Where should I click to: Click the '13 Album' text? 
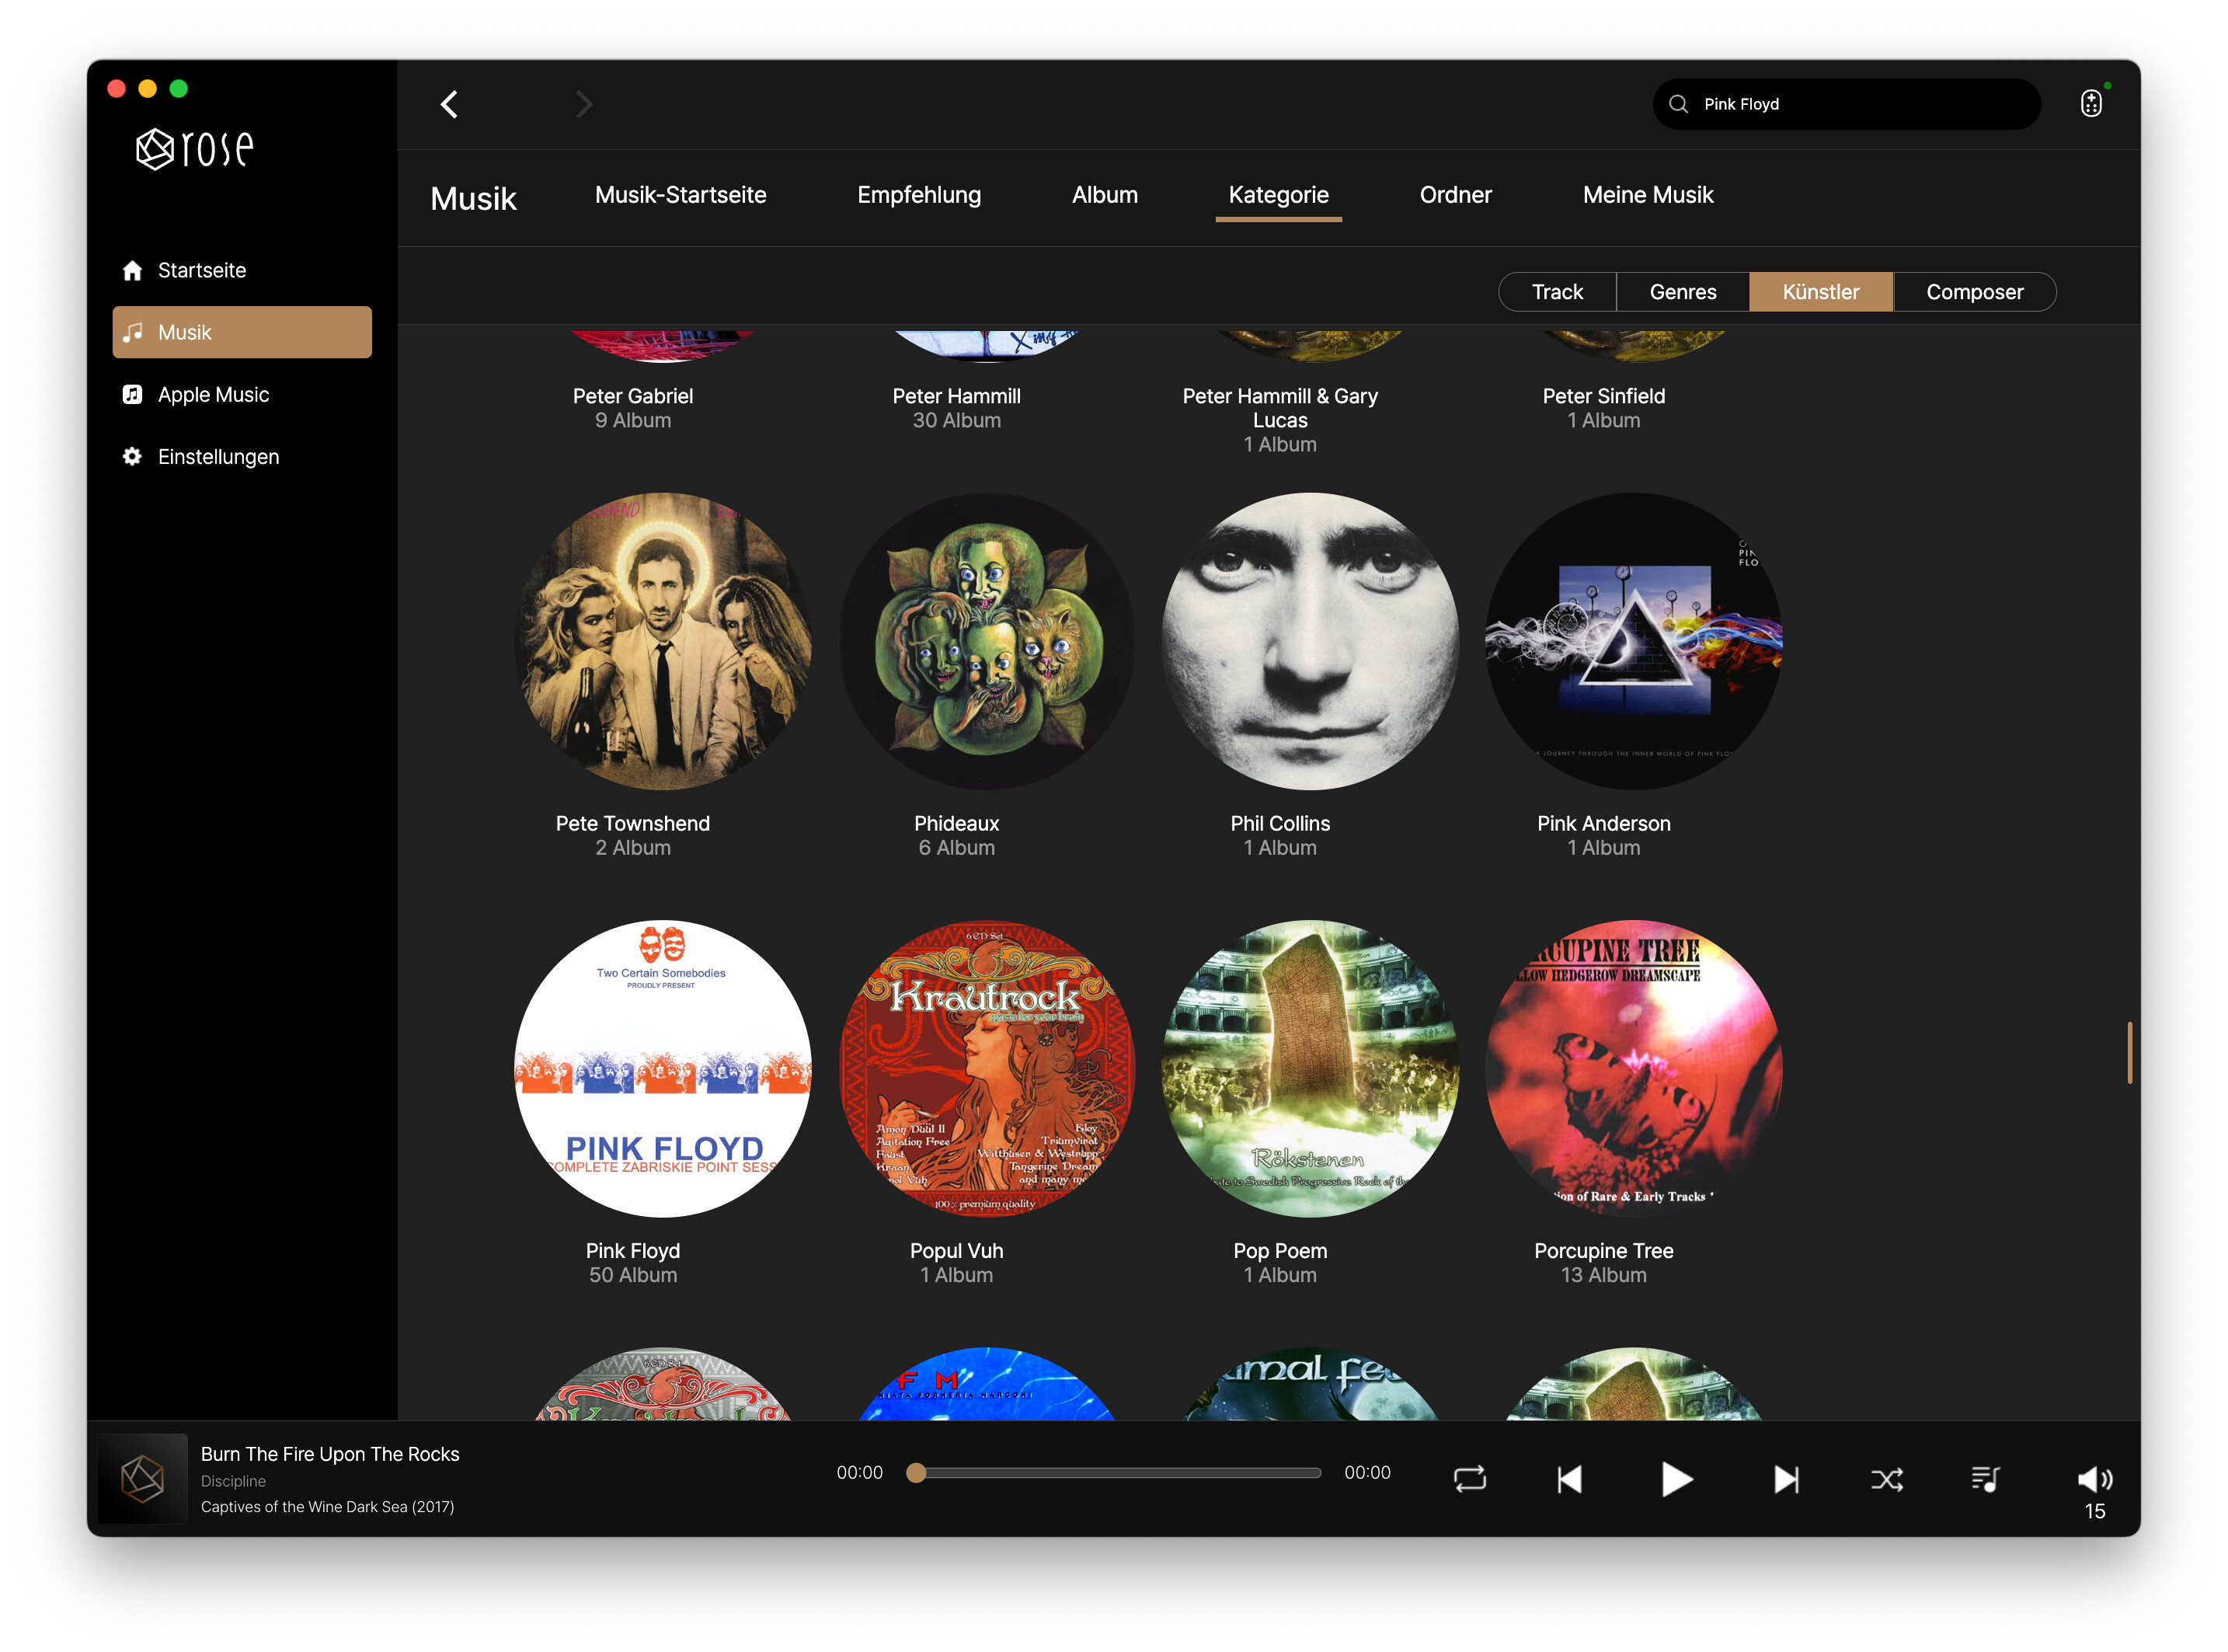1603,1275
